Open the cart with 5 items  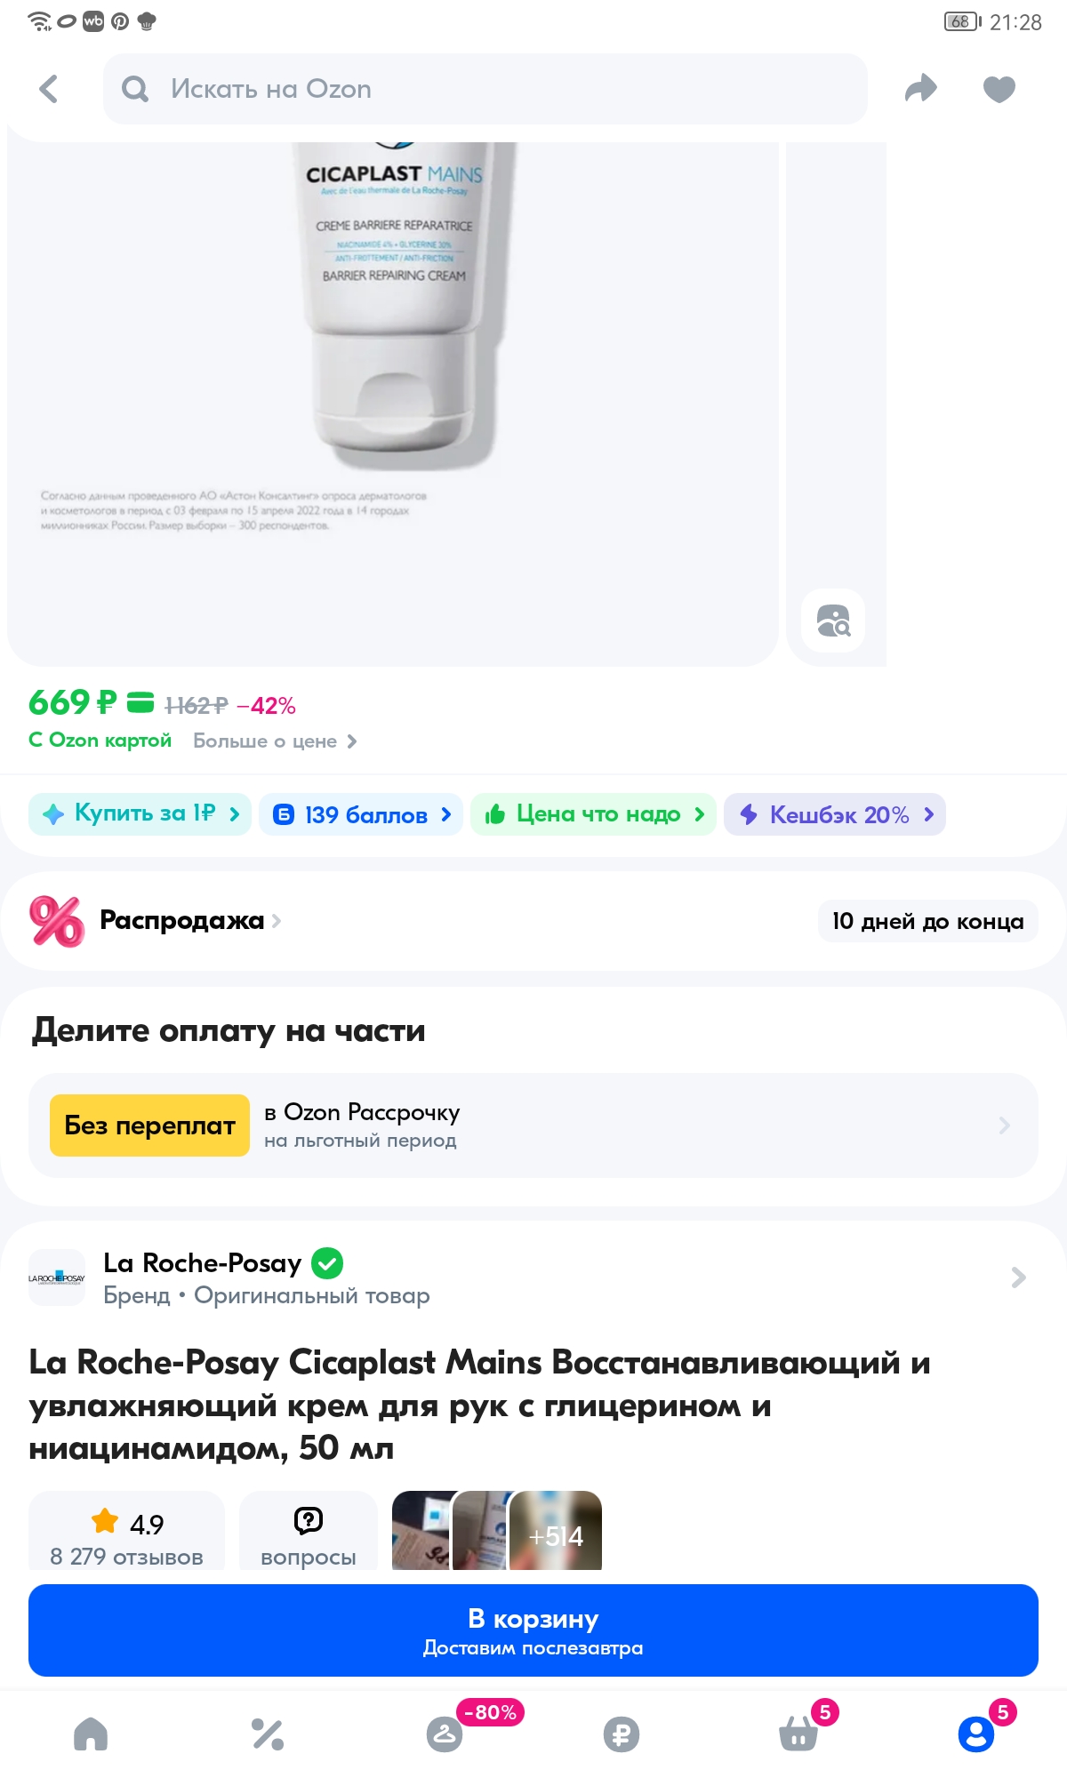(x=798, y=1734)
